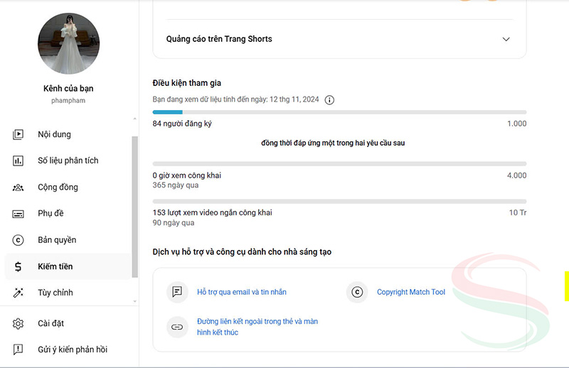
Task: Click the 10 Tr Shorts views target
Action: (x=518, y=212)
